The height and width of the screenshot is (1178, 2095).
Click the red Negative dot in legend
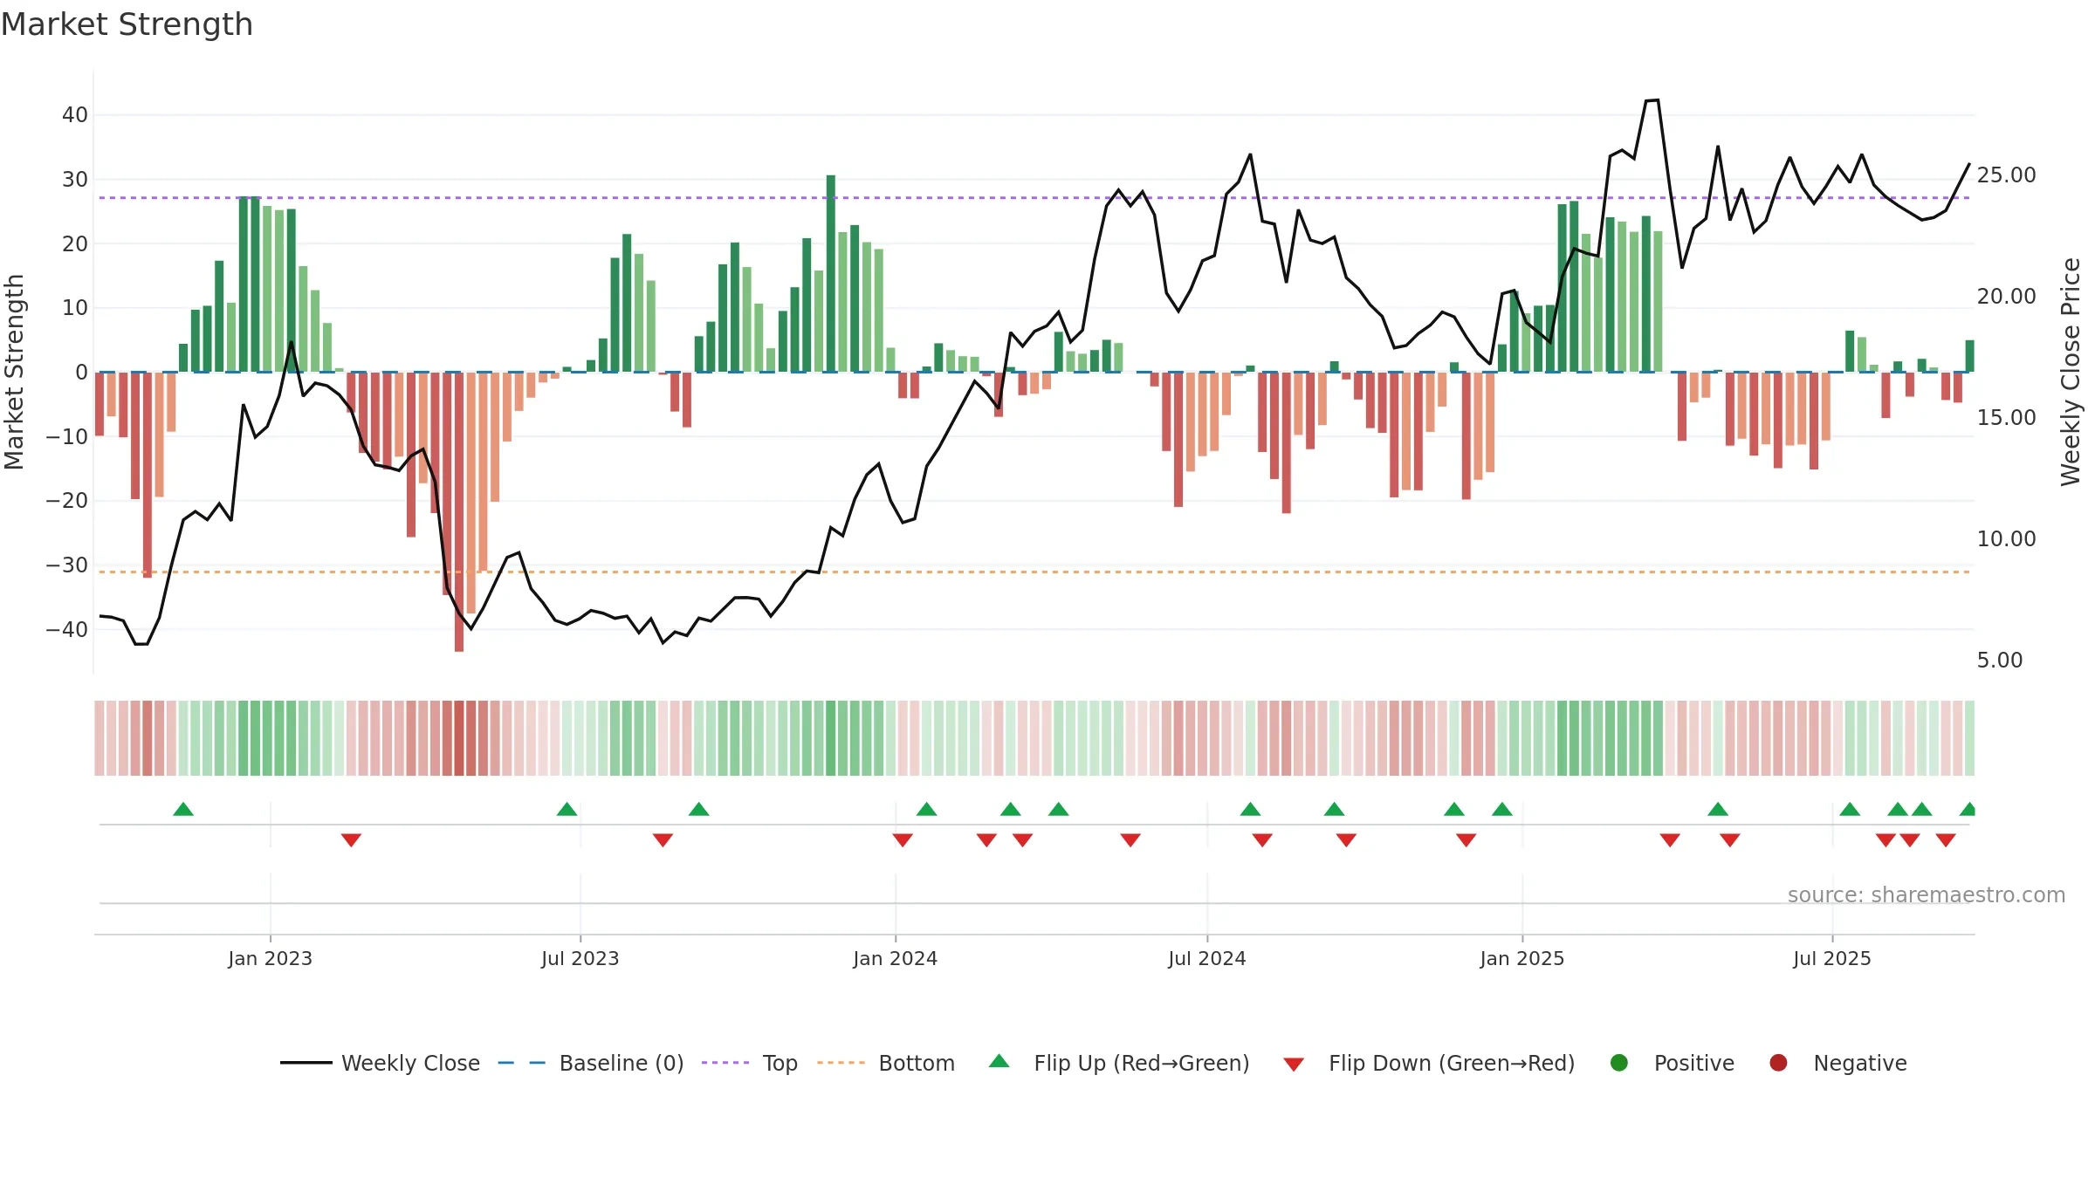1778,1063
